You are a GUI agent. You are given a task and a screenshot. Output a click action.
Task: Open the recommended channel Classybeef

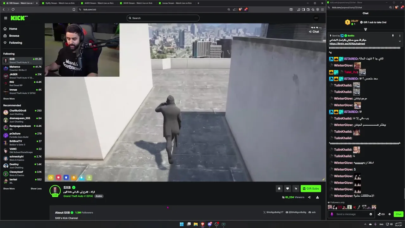tap(22, 173)
